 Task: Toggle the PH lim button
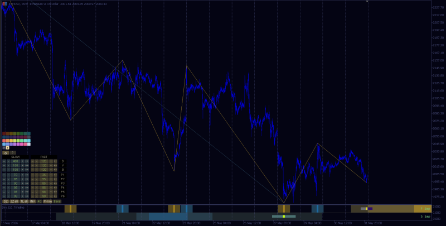click(x=47, y=201)
